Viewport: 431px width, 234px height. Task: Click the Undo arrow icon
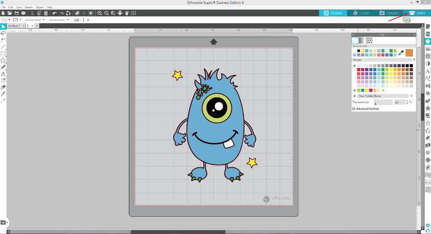click(x=54, y=13)
